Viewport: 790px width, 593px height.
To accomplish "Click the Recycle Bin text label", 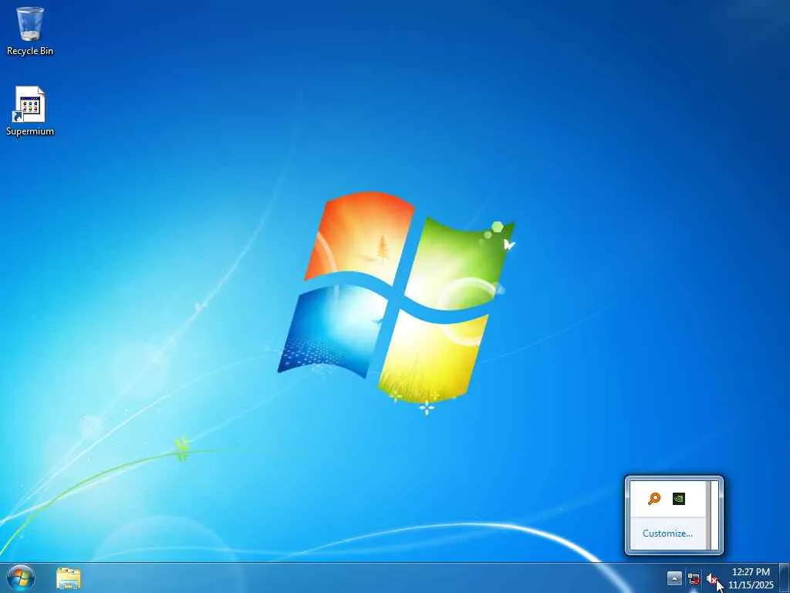I will (30, 51).
